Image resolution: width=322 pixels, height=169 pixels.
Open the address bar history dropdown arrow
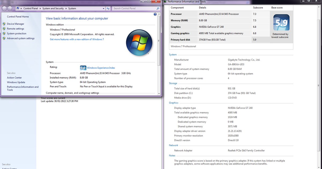(104, 8)
